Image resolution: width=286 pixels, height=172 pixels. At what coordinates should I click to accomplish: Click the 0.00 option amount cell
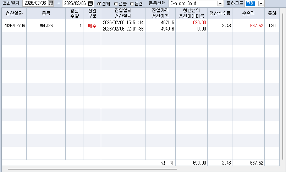point(202,29)
